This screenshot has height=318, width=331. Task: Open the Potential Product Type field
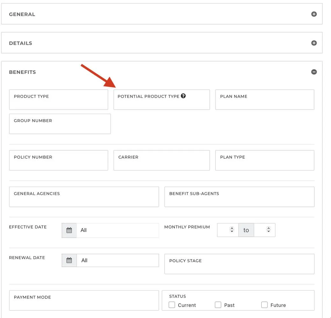click(161, 99)
